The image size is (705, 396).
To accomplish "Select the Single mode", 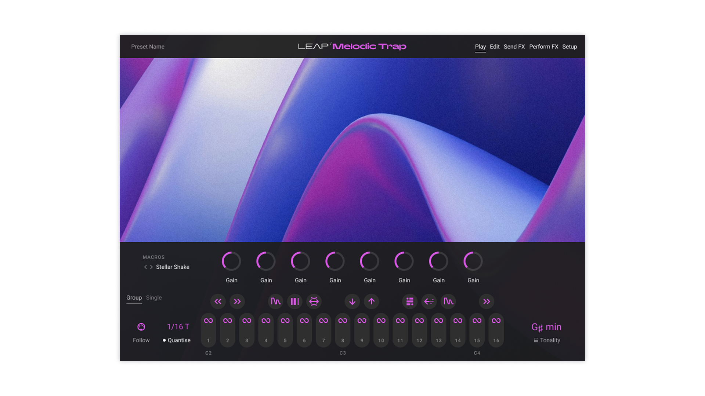I will [x=153, y=298].
